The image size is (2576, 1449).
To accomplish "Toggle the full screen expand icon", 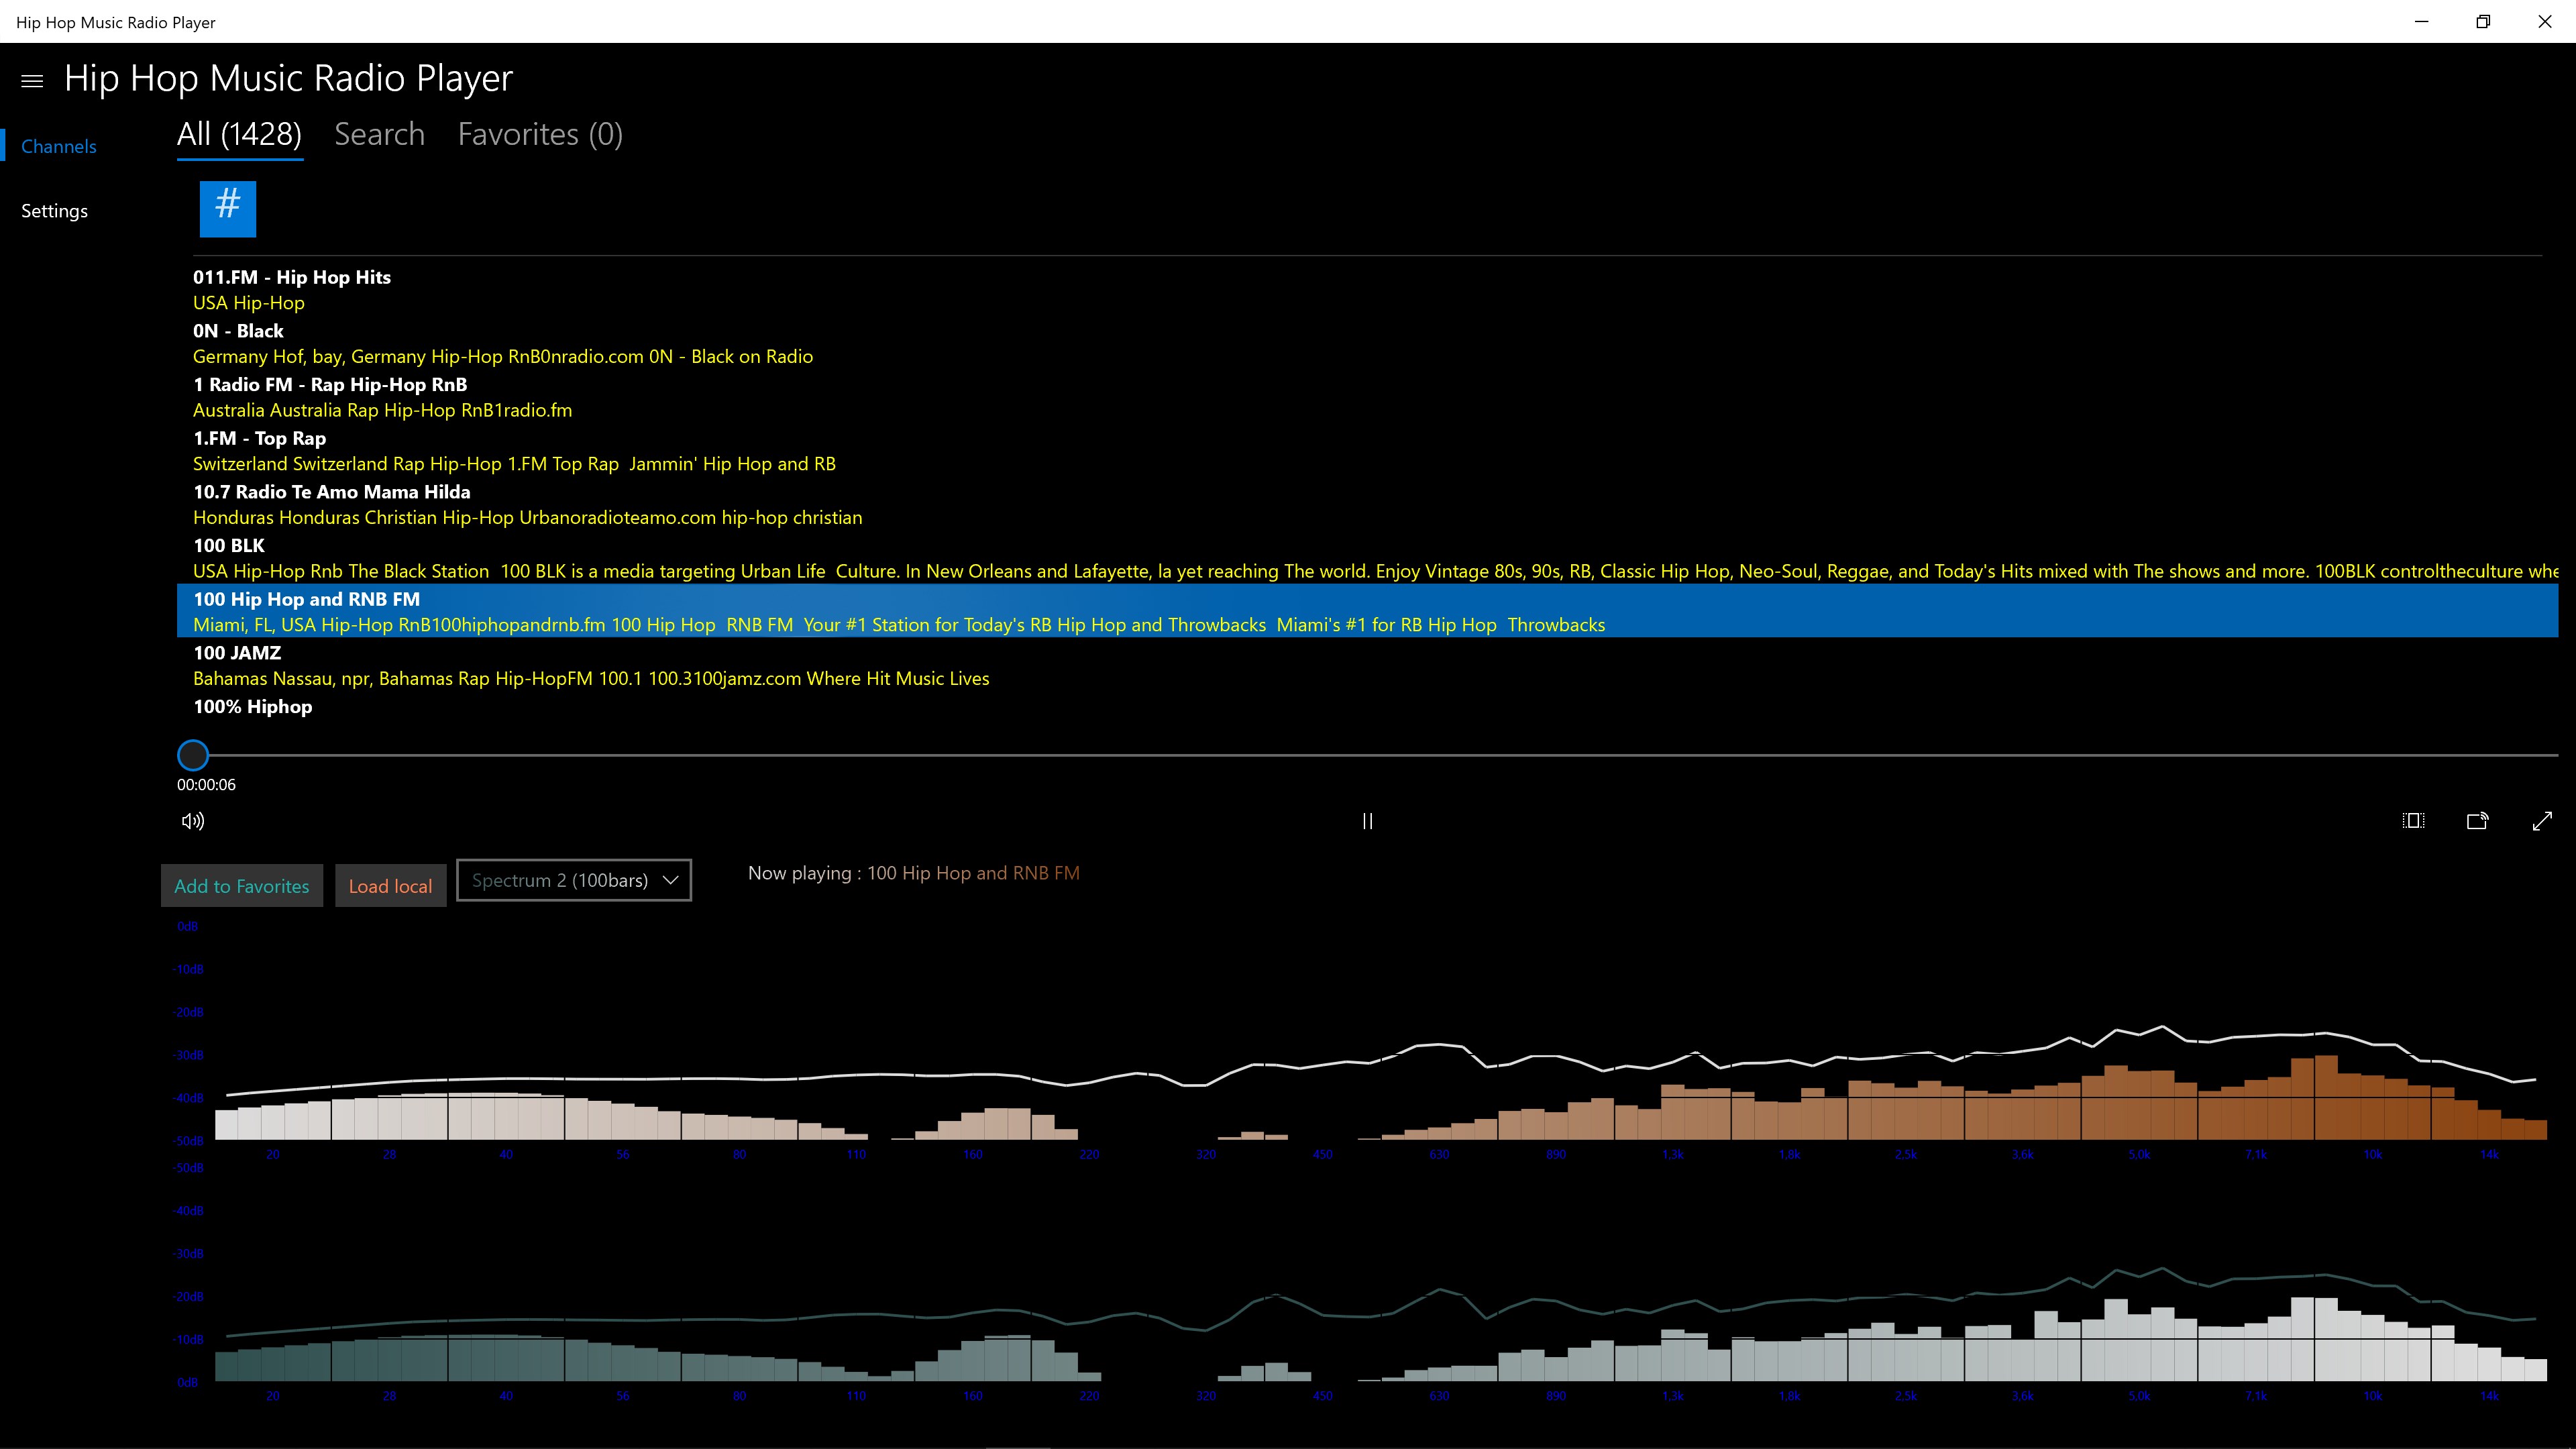I will click(x=2542, y=821).
